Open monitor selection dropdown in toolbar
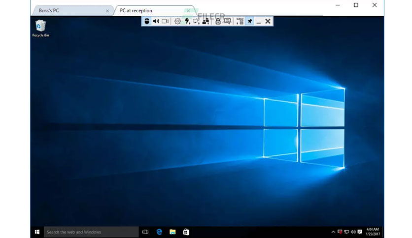 [196, 21]
